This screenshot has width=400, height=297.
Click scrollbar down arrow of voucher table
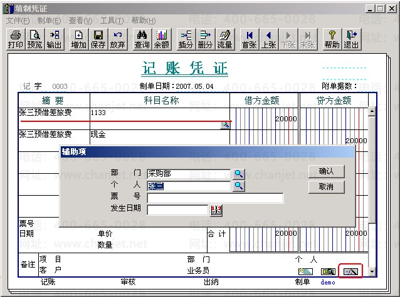coord(372,271)
